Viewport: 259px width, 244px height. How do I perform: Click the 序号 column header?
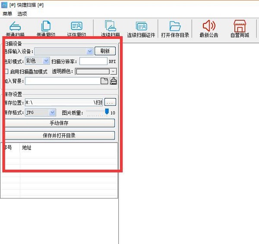tap(8, 148)
